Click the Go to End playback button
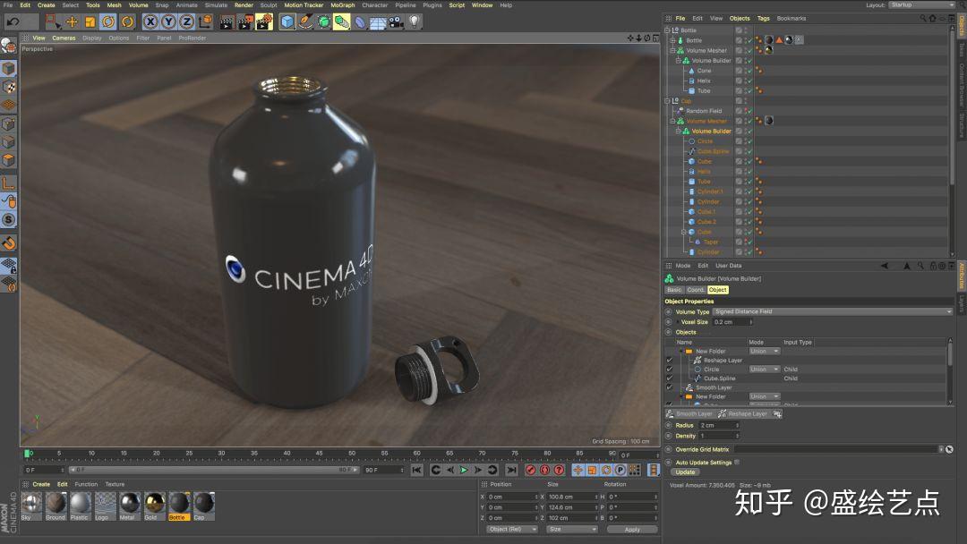967x544 pixels. [x=511, y=470]
